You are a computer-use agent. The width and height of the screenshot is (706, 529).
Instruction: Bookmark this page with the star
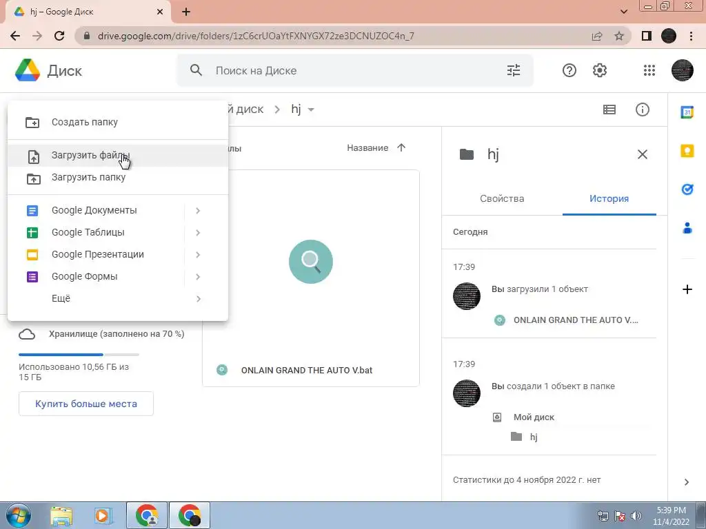(x=619, y=36)
